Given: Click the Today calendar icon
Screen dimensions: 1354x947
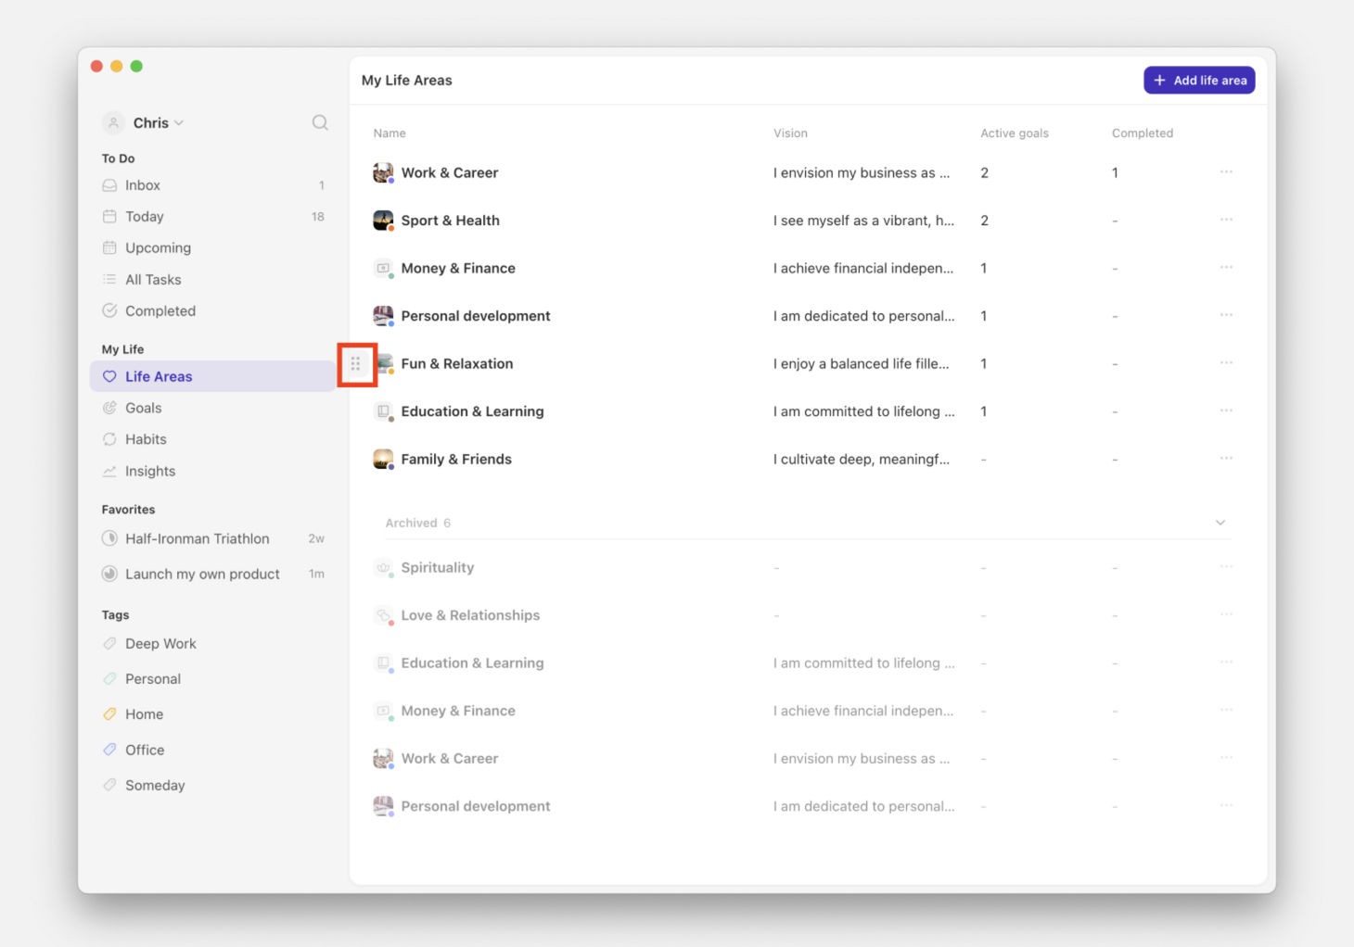Looking at the screenshot, I should pos(109,217).
